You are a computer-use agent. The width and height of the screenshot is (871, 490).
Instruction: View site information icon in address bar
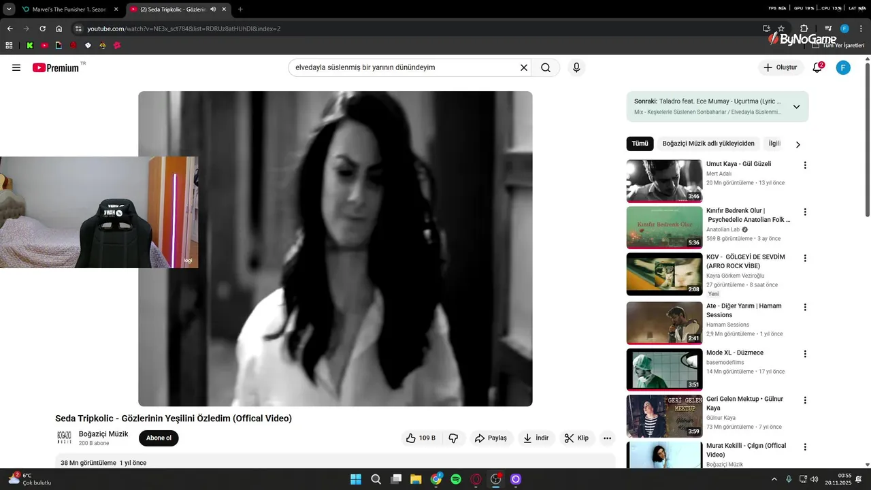click(x=78, y=29)
